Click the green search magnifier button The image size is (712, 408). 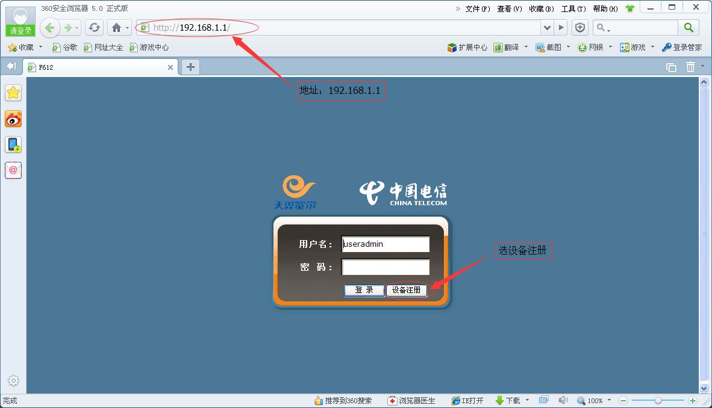[689, 28]
